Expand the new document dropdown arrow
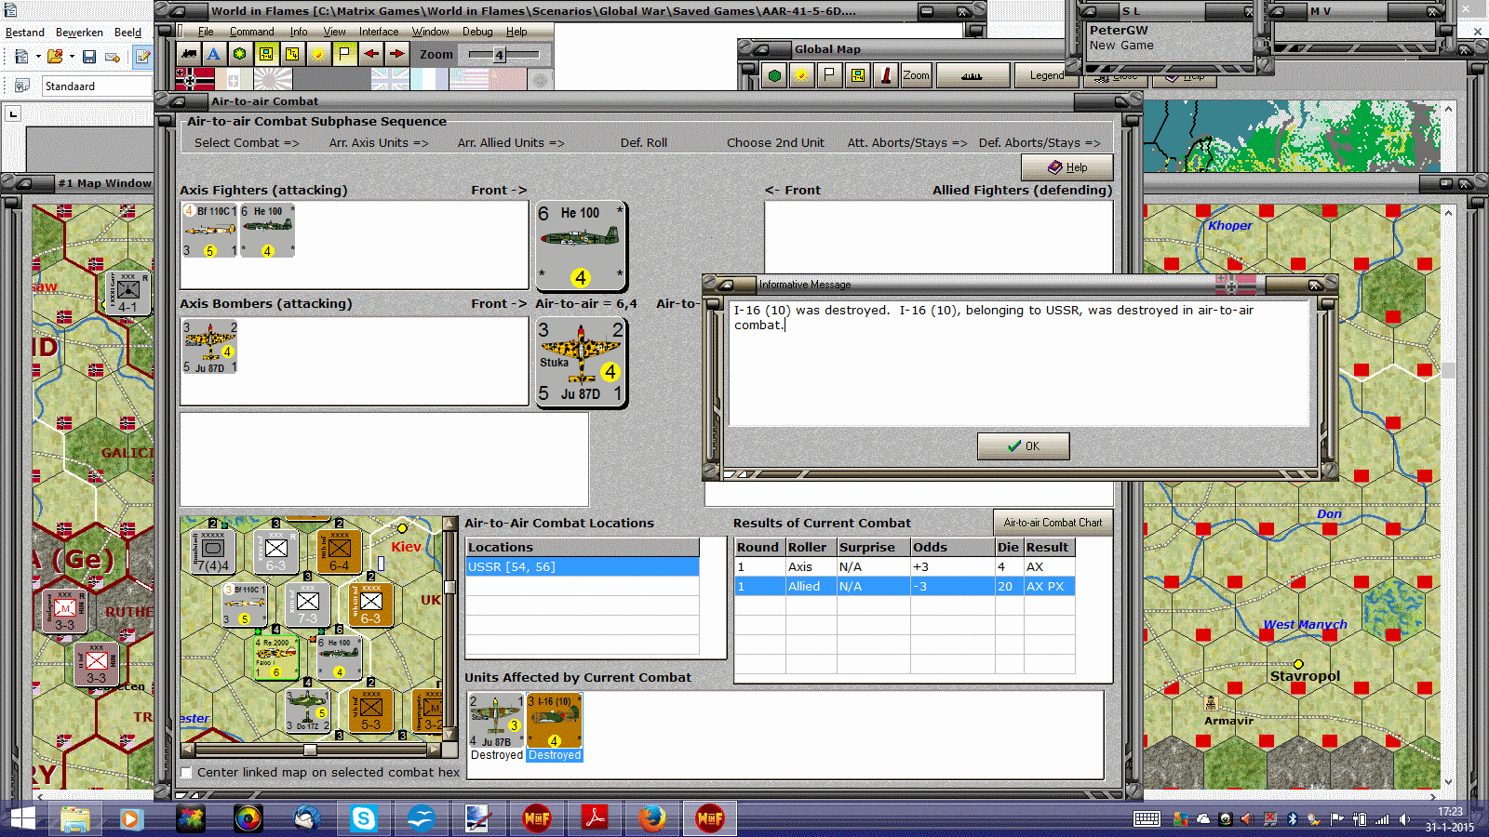The width and height of the screenshot is (1489, 837). 38,57
